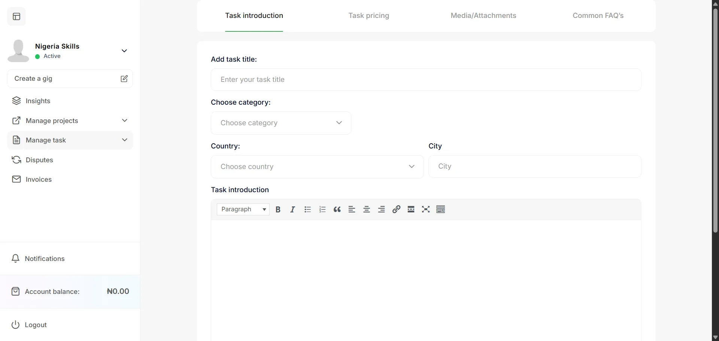Switch to the Media/Attachments tab

pyautogui.click(x=483, y=16)
